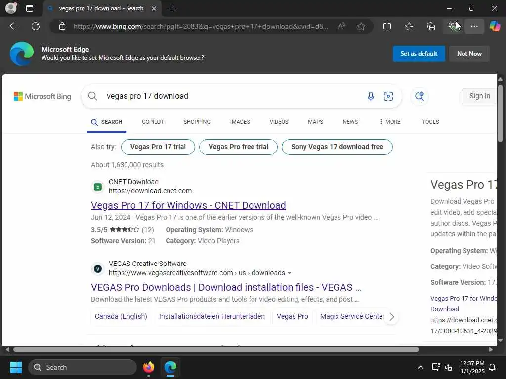Open the tab actions menu icon
Viewport: 506px width, 379px height.
click(29, 8)
